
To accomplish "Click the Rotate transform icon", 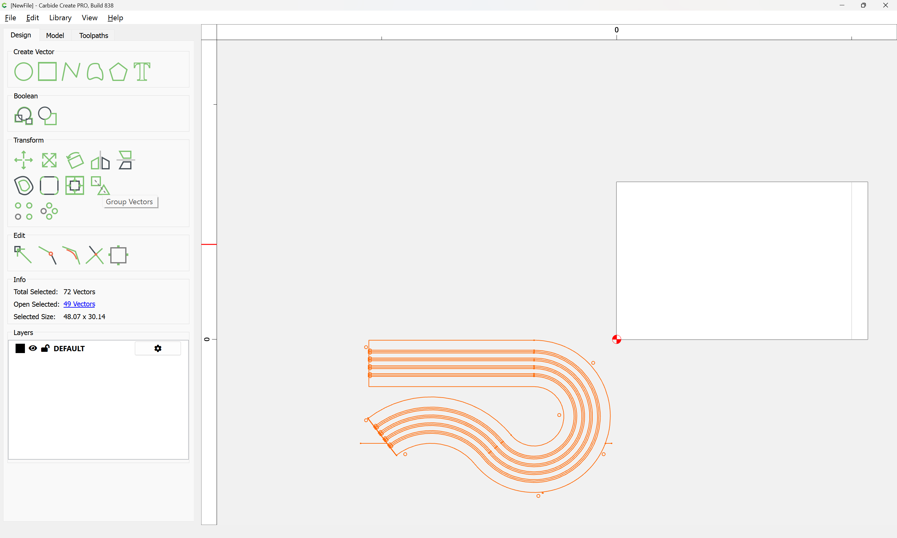I will click(x=75, y=160).
